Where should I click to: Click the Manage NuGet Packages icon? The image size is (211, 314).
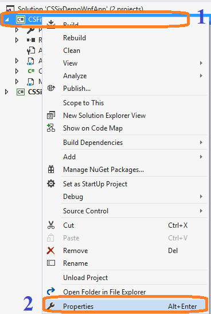coord(51,170)
